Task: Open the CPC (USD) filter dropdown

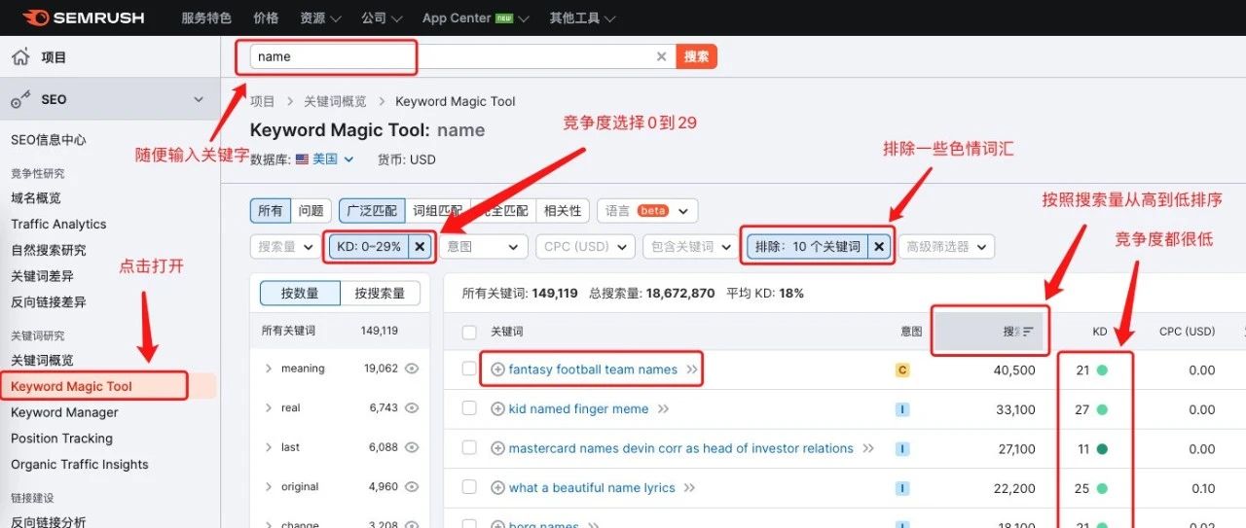Action: pyautogui.click(x=585, y=247)
